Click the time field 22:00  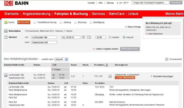click(x=100, y=37)
